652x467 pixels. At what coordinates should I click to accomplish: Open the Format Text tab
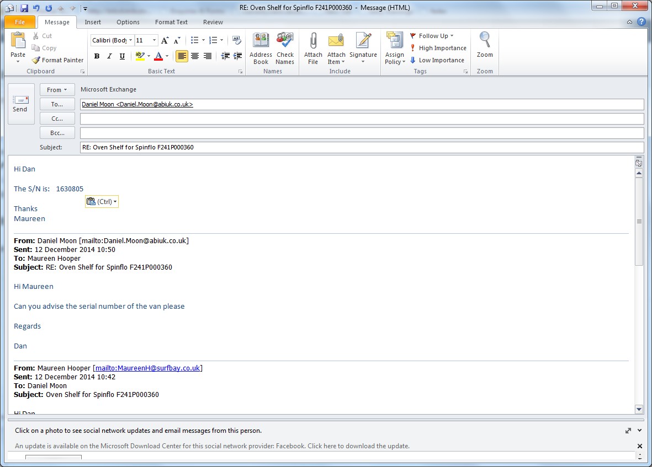tap(171, 22)
